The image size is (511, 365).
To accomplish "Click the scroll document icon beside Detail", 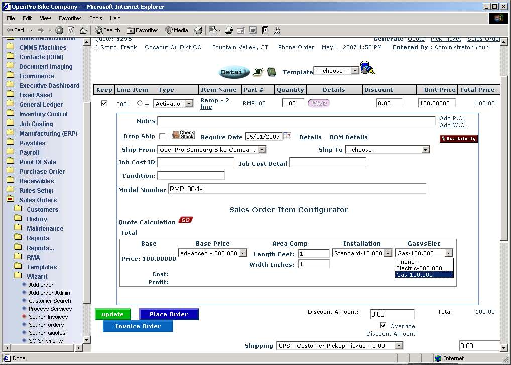I will pos(258,72).
